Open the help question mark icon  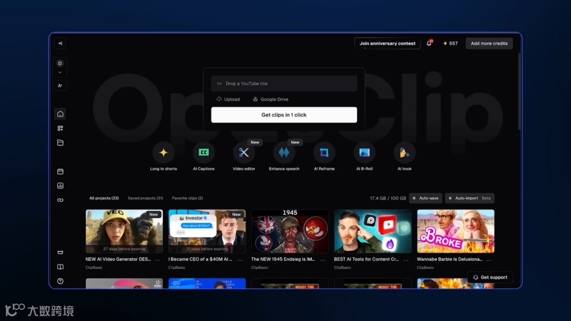coord(60,281)
